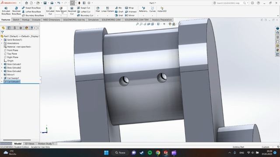Select Mirror1 in feature tree
Image resolution: width=280 pixels, height=157 pixels.
point(10,75)
